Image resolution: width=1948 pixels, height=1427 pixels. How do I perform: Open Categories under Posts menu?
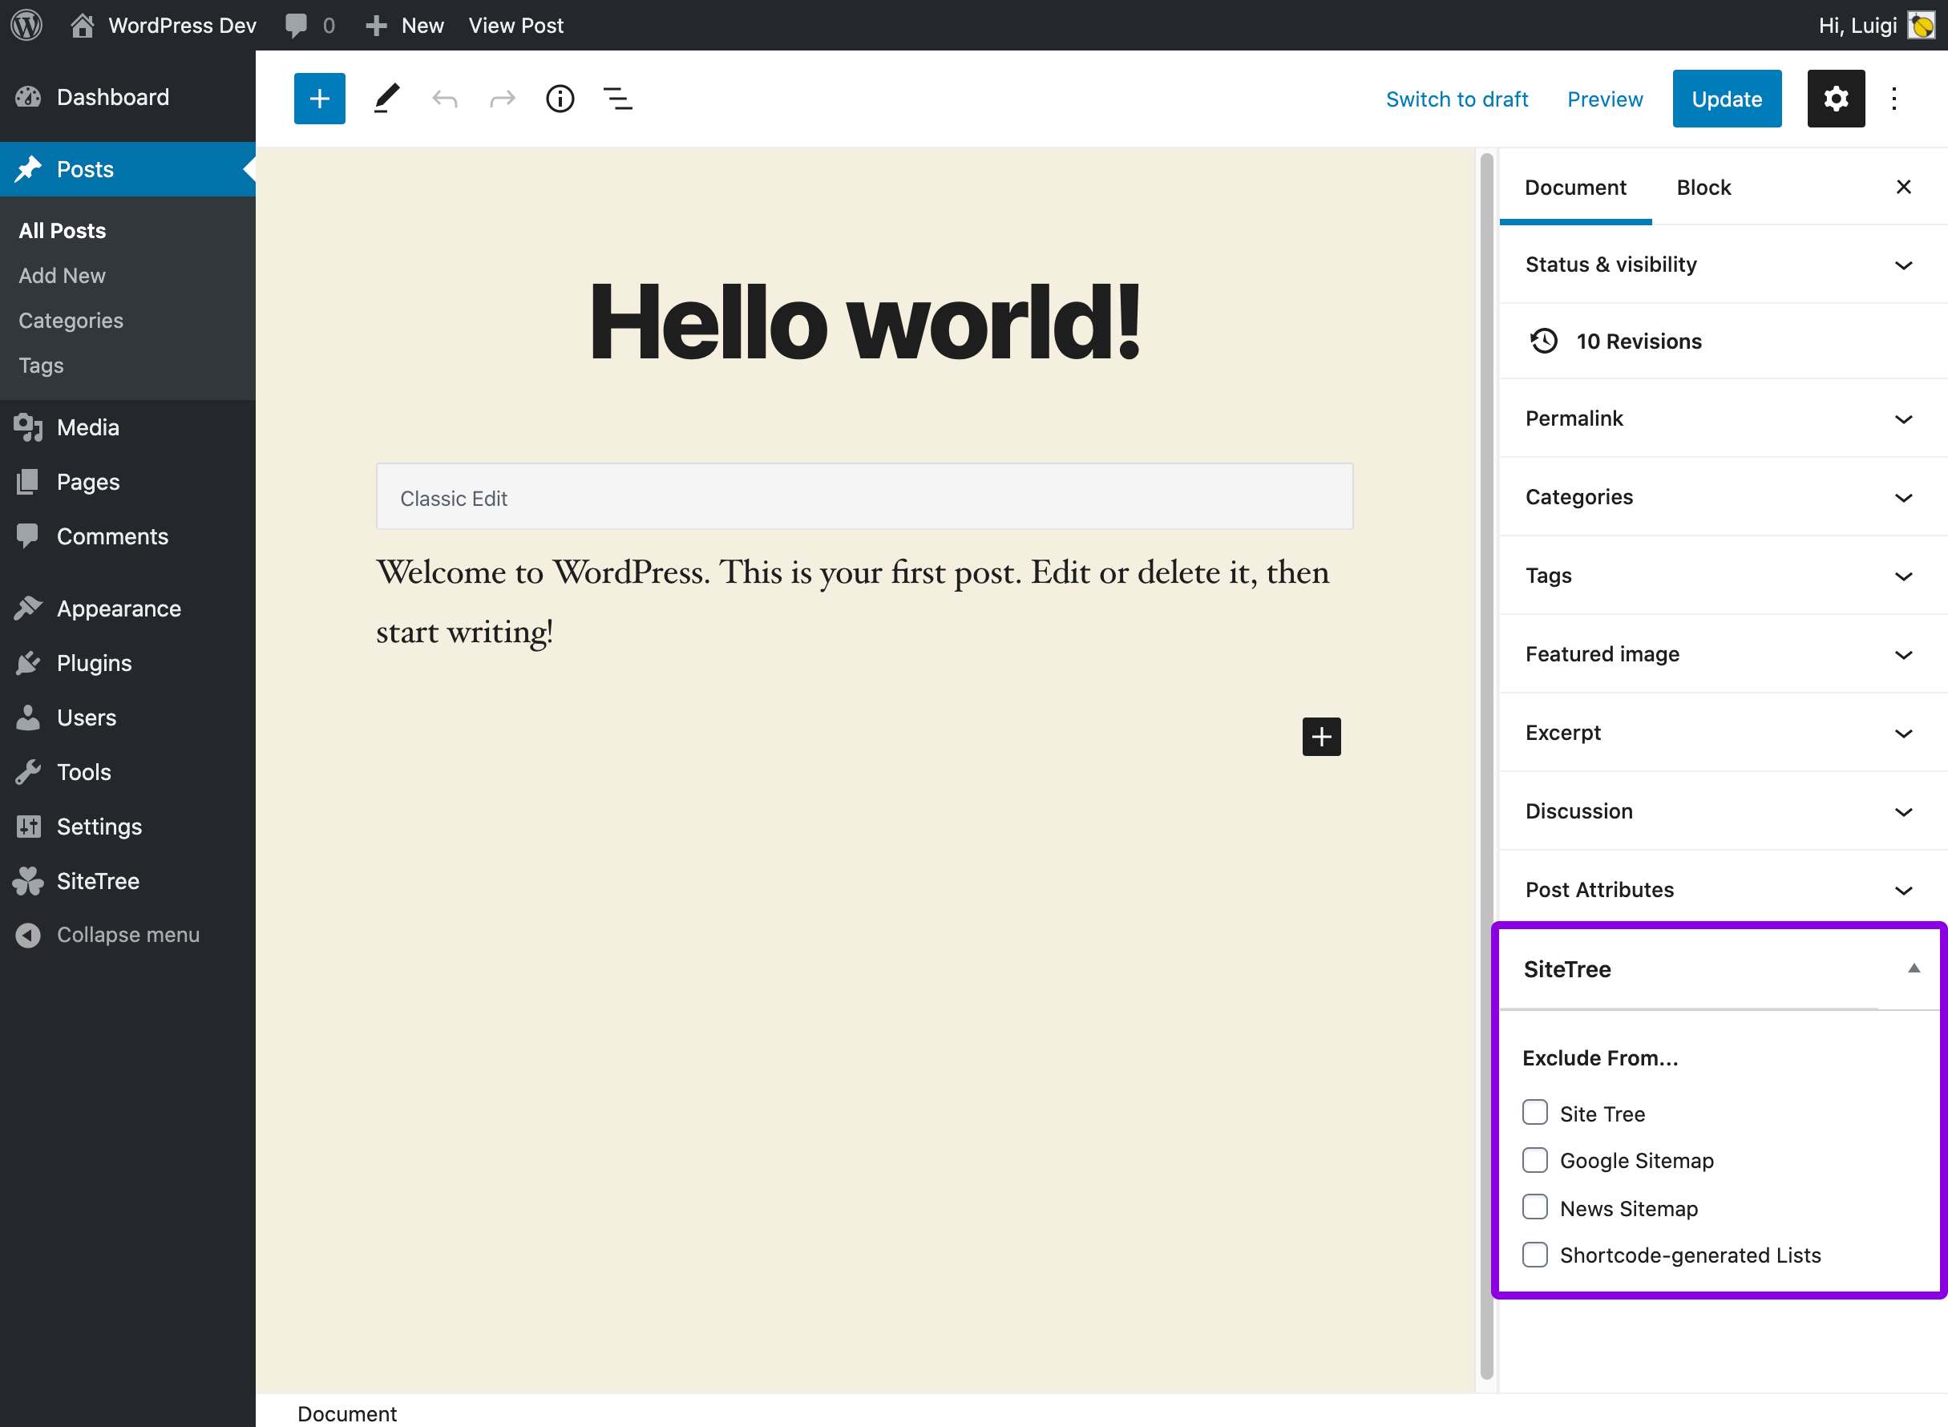click(x=71, y=321)
